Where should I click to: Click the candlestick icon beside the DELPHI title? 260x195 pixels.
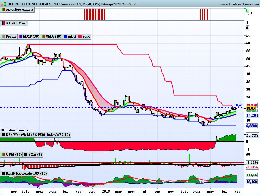coord(4,4)
